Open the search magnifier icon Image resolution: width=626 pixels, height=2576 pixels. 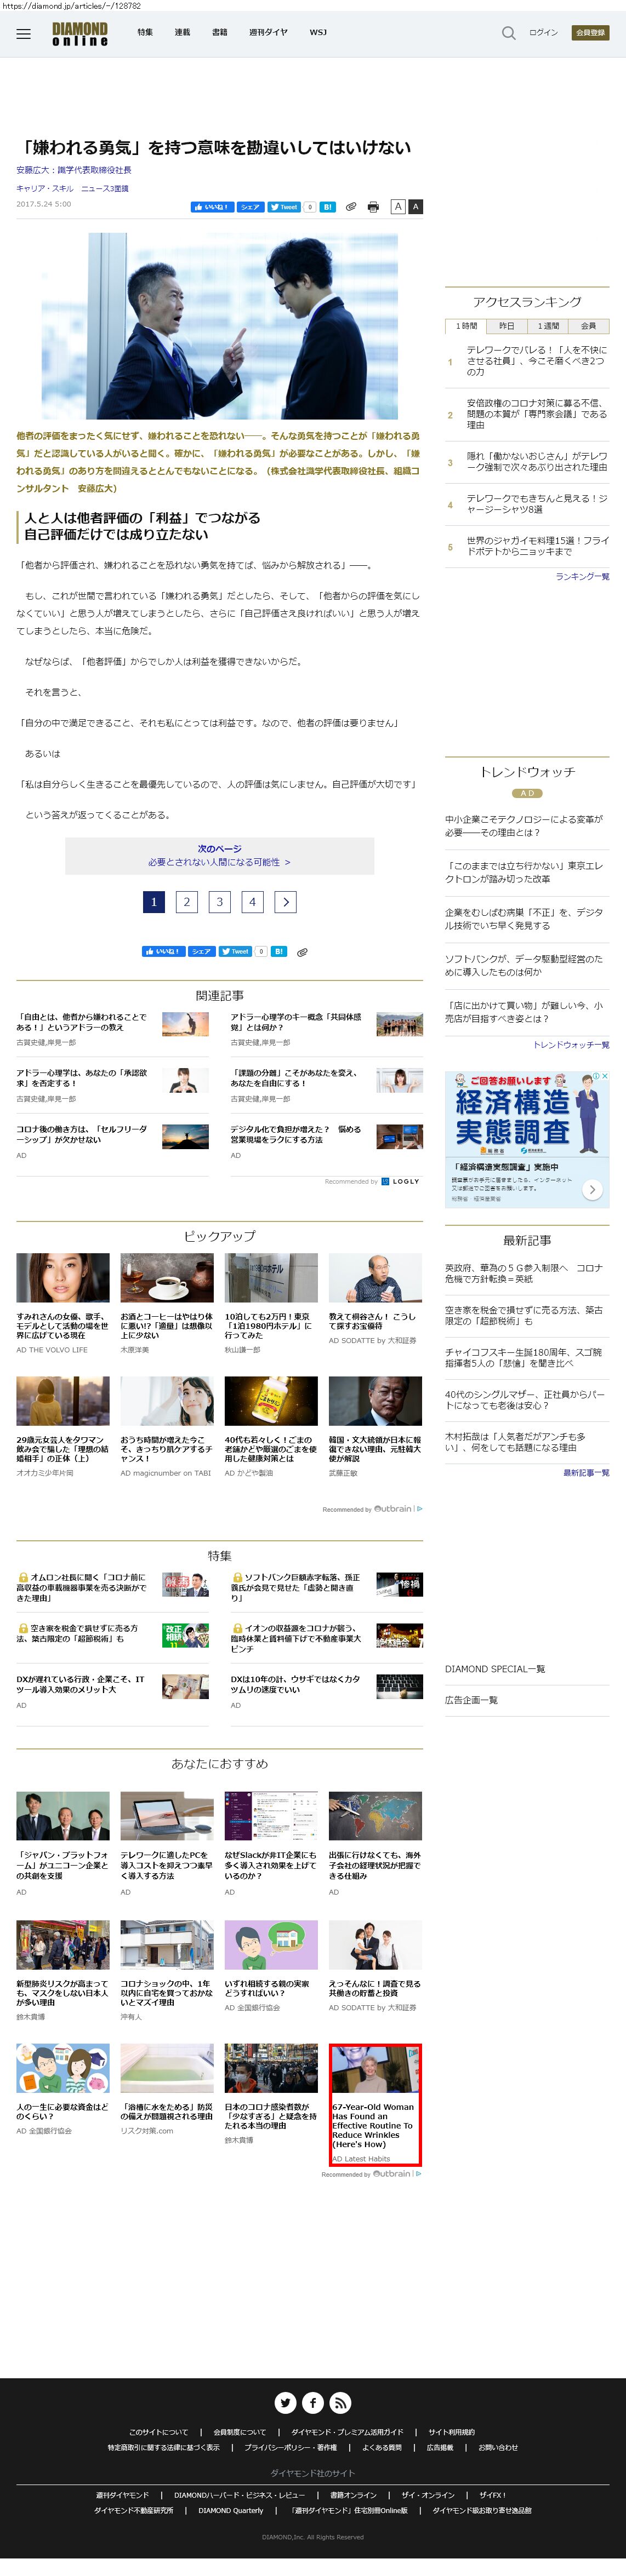pyautogui.click(x=508, y=33)
